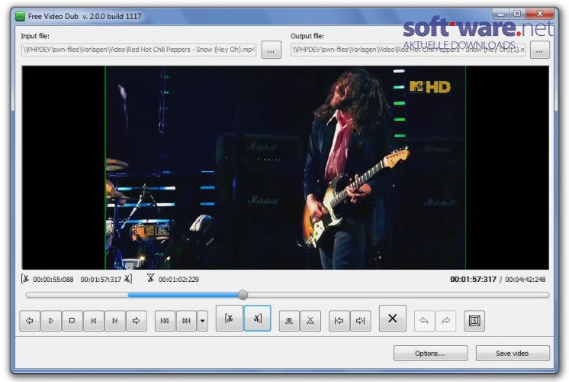Jump to next keyframe button

(186, 321)
